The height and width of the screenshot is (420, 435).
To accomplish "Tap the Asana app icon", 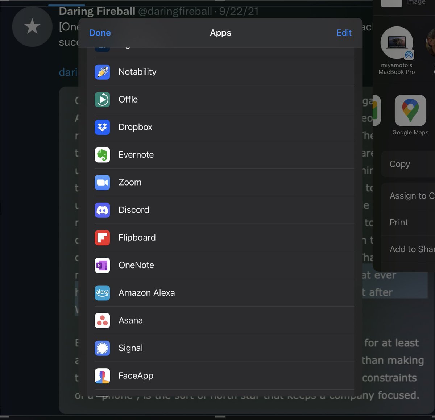I will coord(102,320).
